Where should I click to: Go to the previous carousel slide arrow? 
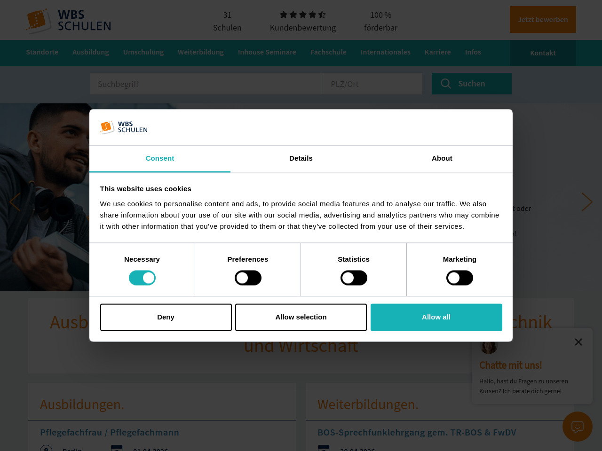click(15, 202)
